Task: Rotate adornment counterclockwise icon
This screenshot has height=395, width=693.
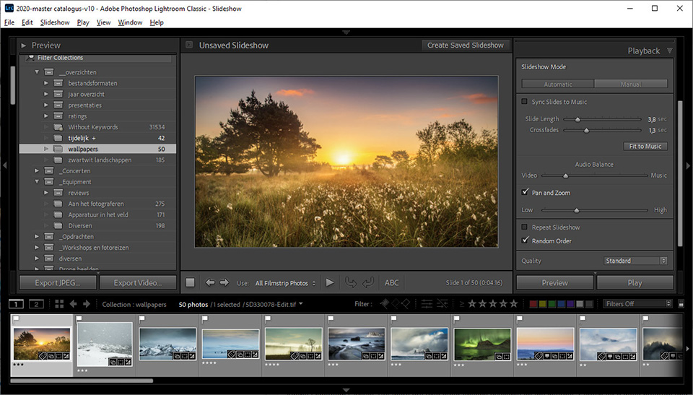Action: coord(351,282)
